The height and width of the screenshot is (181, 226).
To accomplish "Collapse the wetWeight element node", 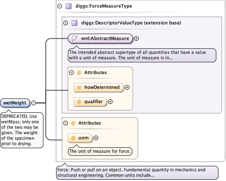I will (x=33, y=103).
